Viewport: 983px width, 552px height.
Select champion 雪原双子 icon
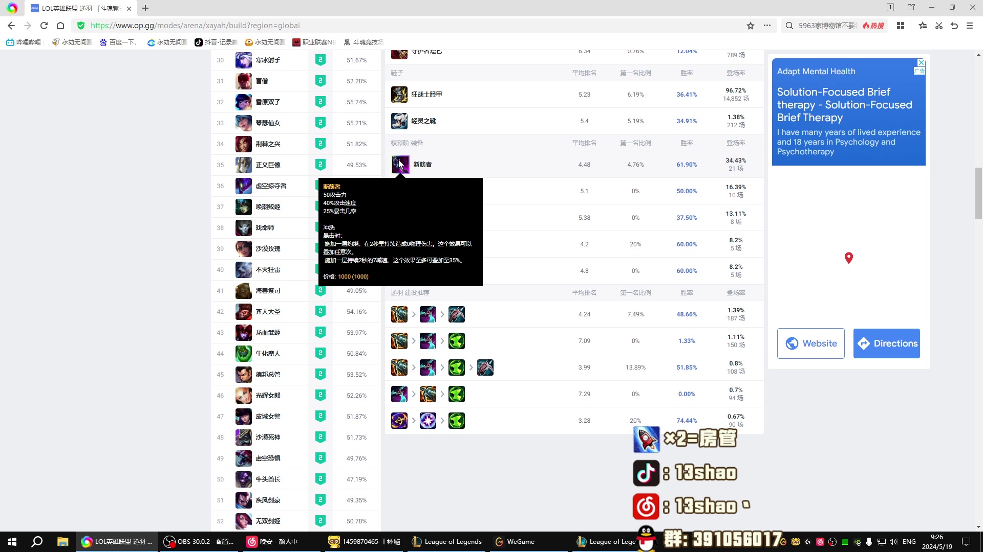pyautogui.click(x=244, y=102)
